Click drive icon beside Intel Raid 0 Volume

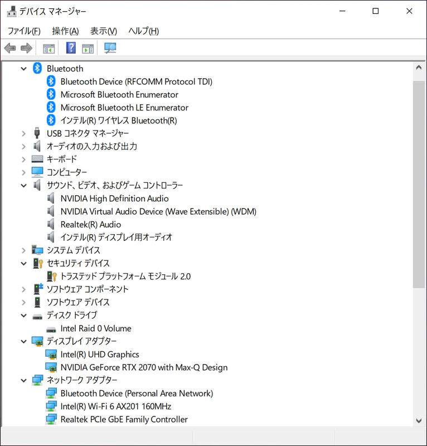click(x=51, y=330)
